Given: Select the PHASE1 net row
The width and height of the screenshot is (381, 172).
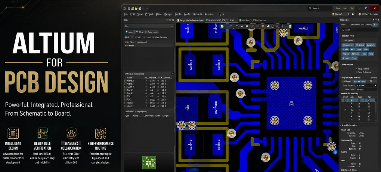Looking at the screenshot, I should (149, 90).
